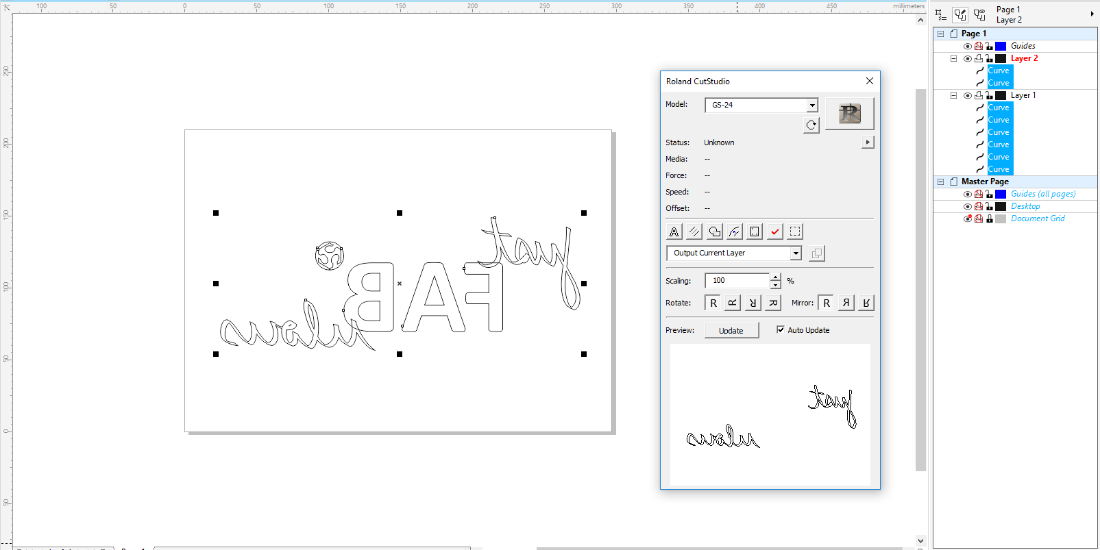
Task: Click the blue color swatch of Guides layer
Action: coord(1001,46)
